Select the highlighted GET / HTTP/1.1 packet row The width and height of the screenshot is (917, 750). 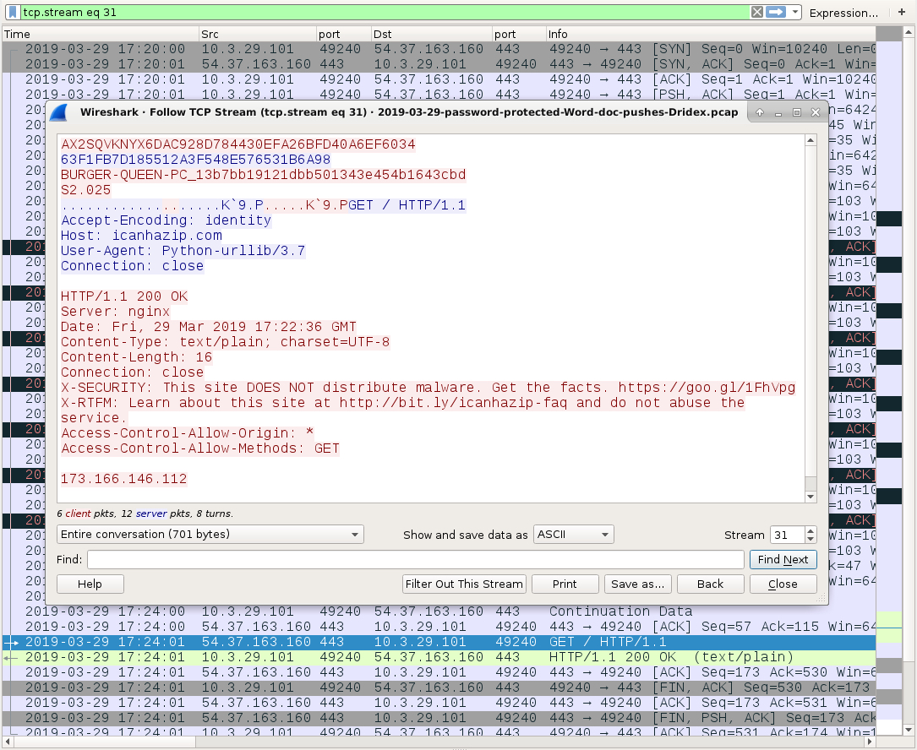(439, 642)
